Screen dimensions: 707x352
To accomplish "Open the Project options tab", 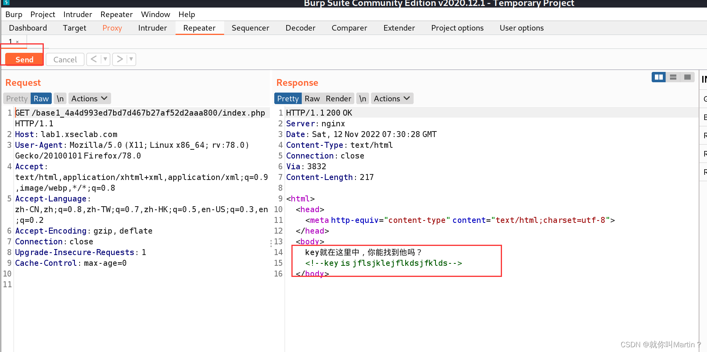I will click(457, 28).
